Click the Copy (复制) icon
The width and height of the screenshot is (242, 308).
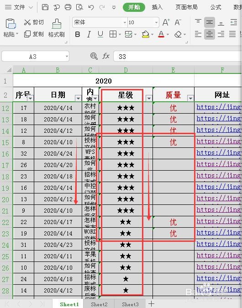27,34
